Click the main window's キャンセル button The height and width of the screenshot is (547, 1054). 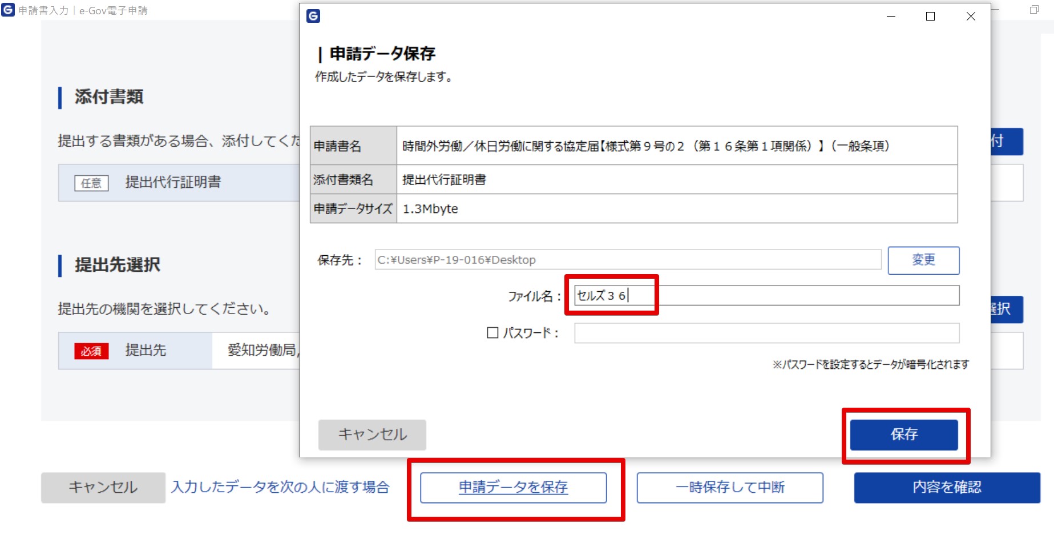103,488
